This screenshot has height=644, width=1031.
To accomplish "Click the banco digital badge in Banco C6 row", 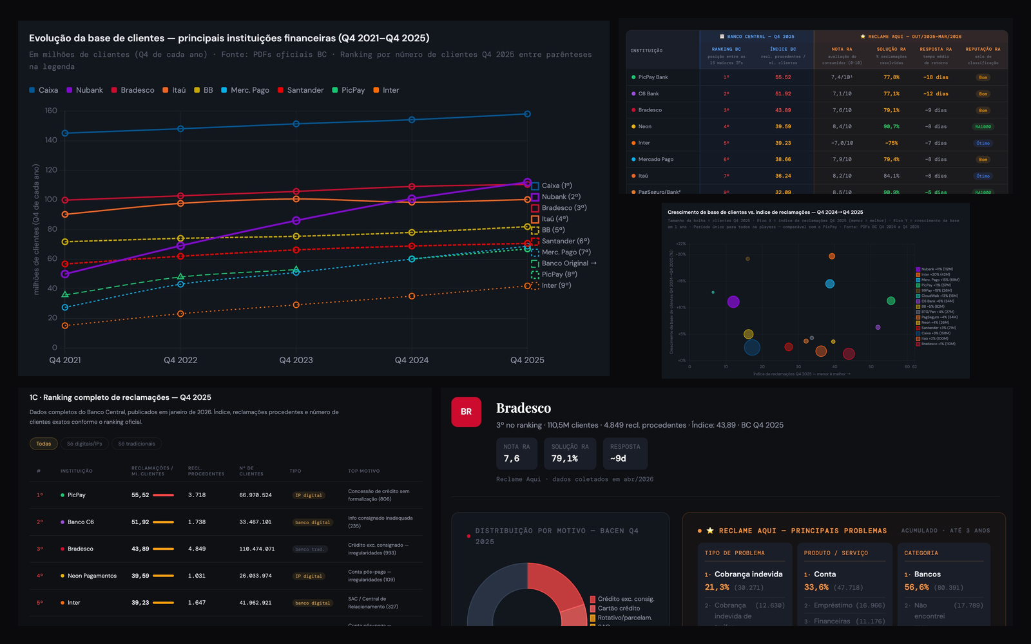I will [x=313, y=522].
